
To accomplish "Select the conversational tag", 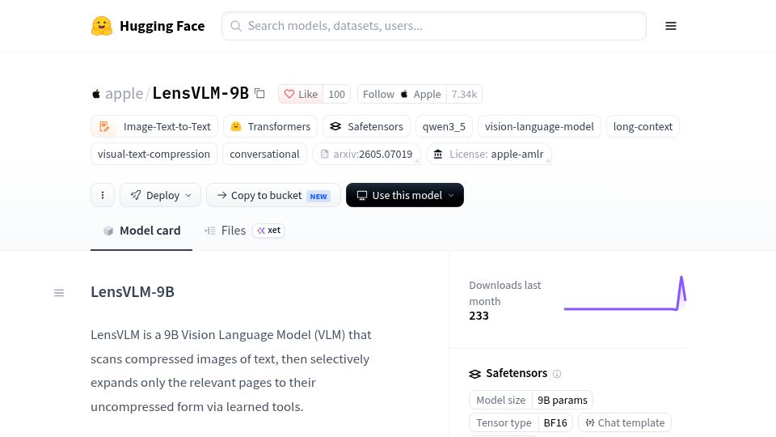I will coord(265,154).
